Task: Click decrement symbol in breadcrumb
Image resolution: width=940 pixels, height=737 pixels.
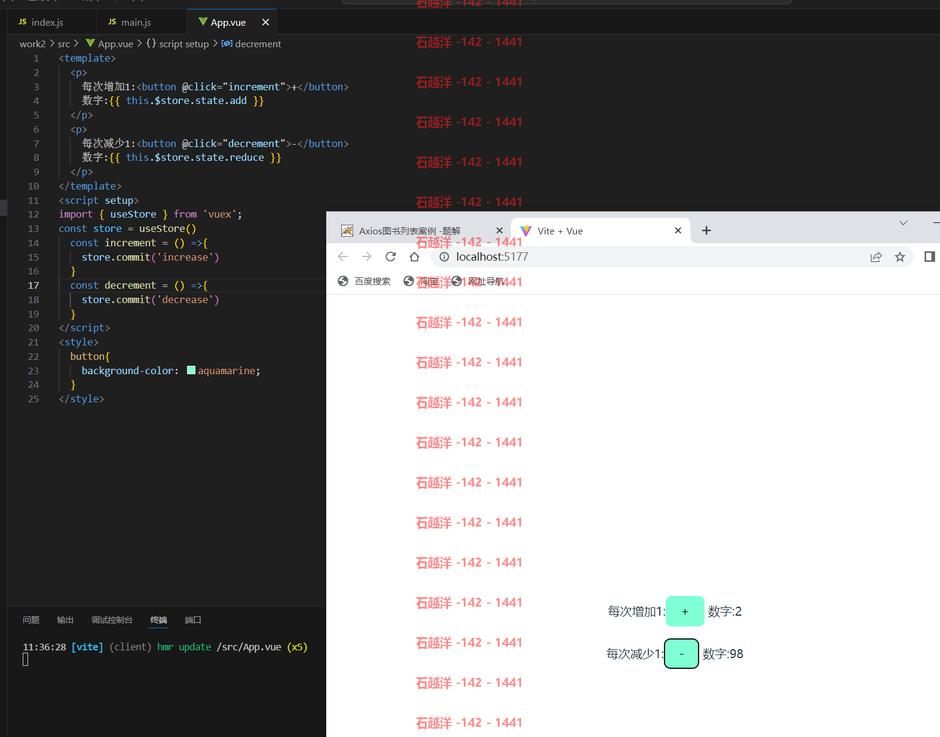Action: (252, 44)
